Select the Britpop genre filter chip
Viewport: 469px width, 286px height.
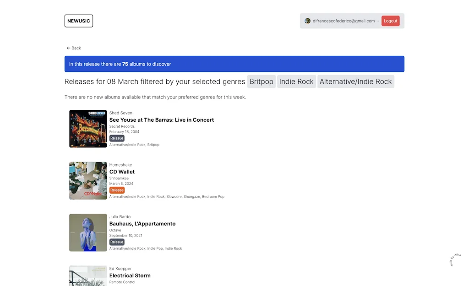tap(261, 81)
